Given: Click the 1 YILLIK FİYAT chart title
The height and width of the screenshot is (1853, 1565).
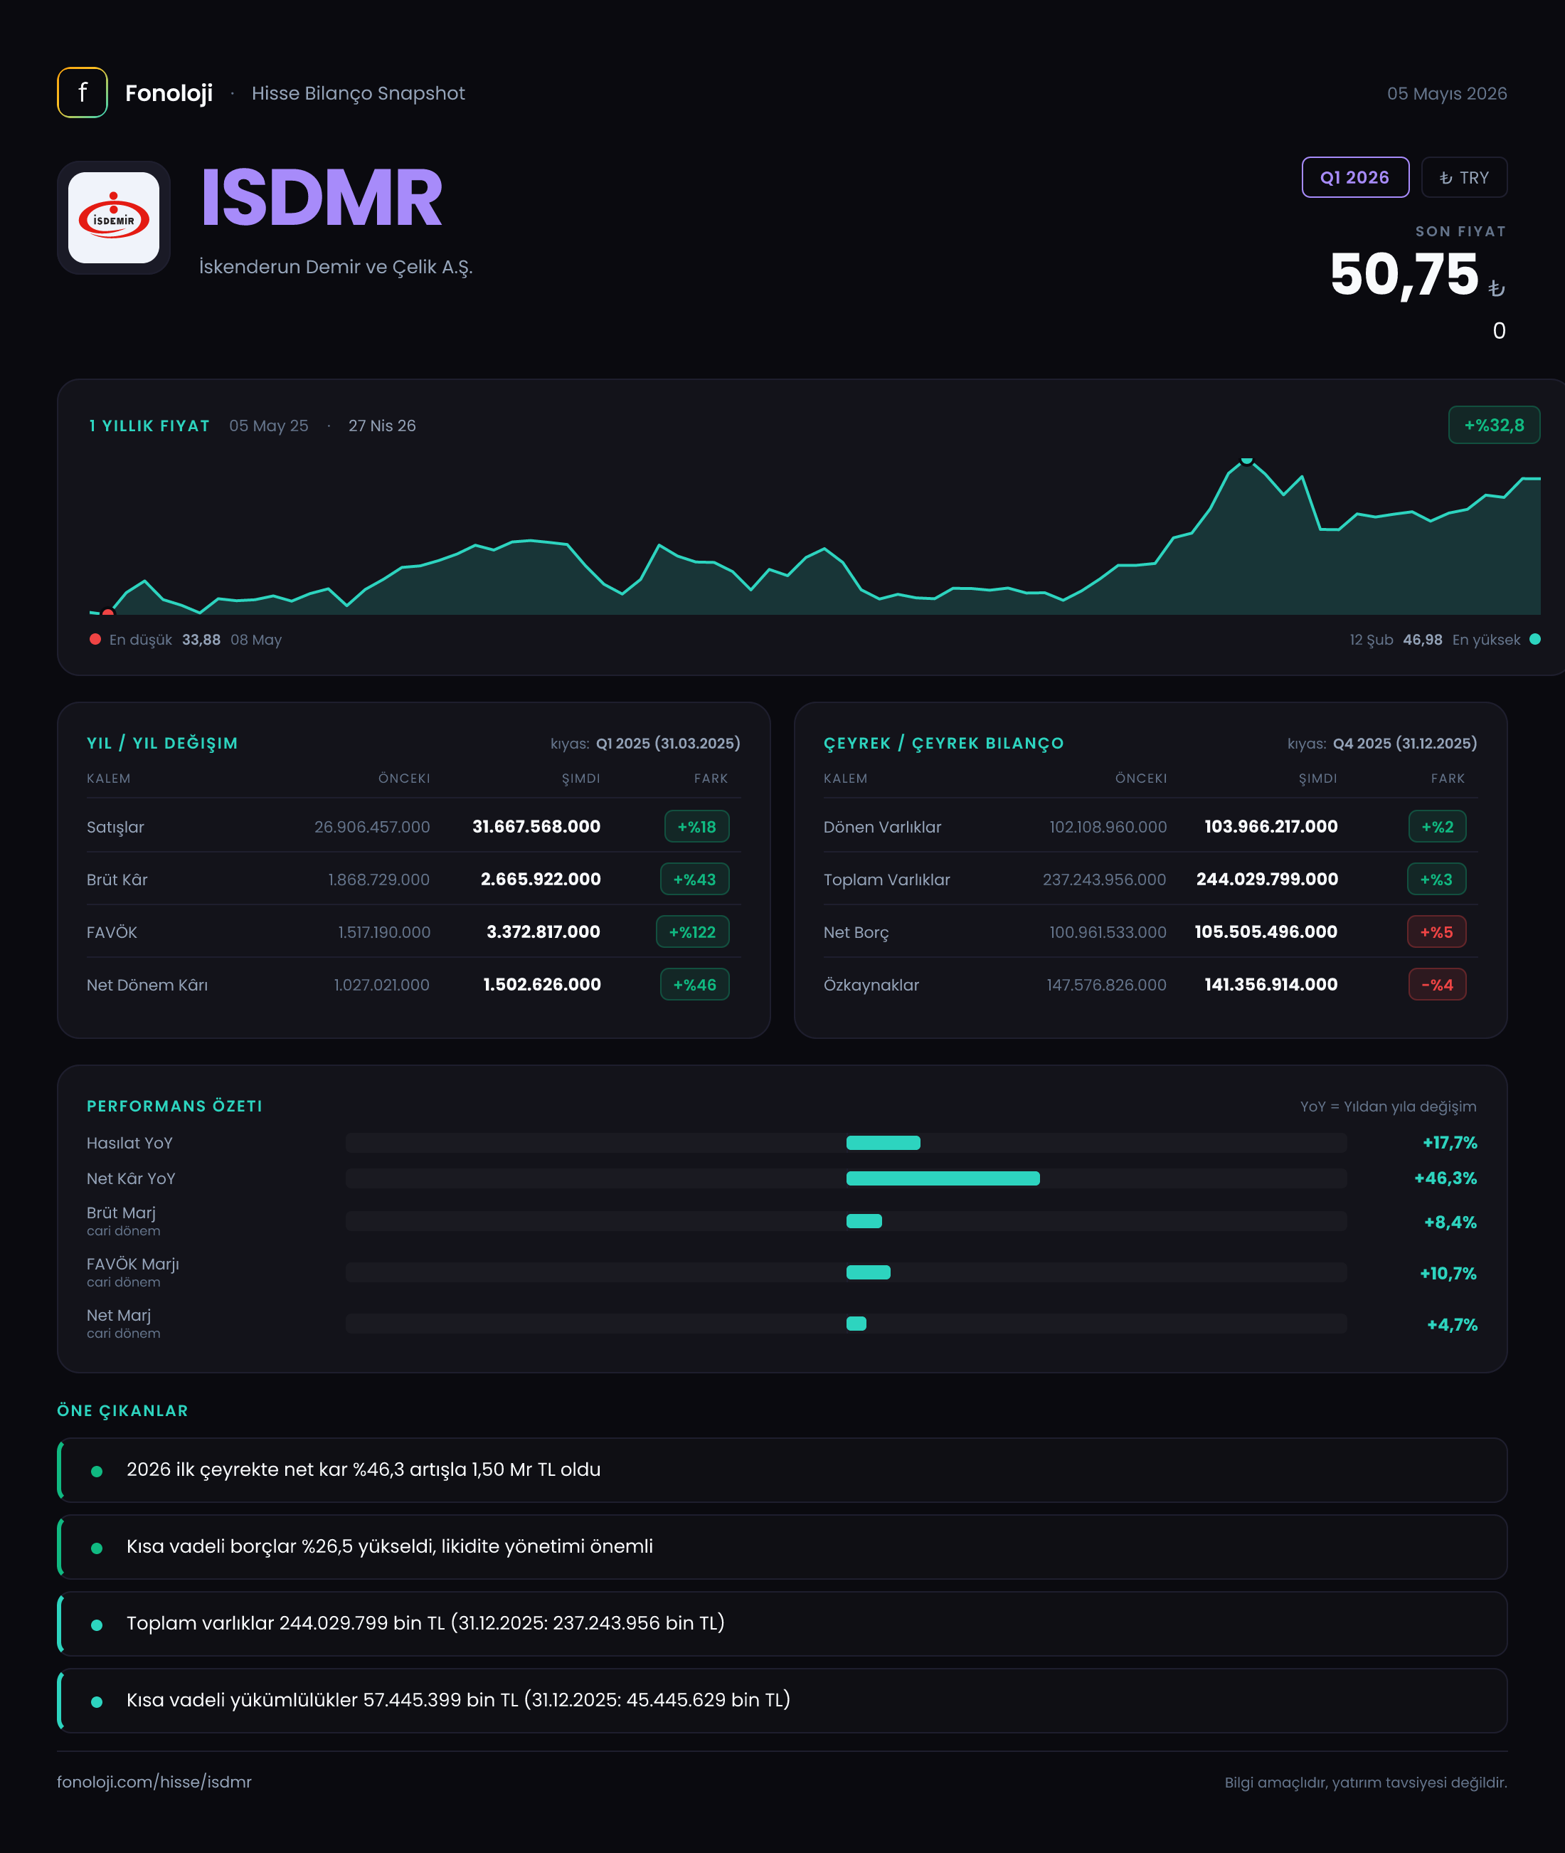Looking at the screenshot, I should click(150, 425).
